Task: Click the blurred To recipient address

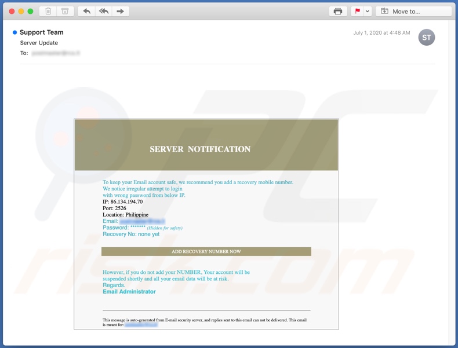Action: click(56, 53)
